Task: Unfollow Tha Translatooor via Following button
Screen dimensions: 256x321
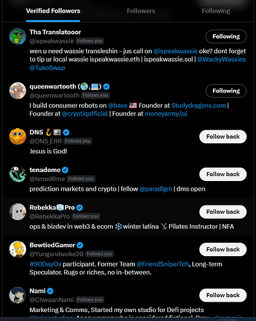Action: 226,37
